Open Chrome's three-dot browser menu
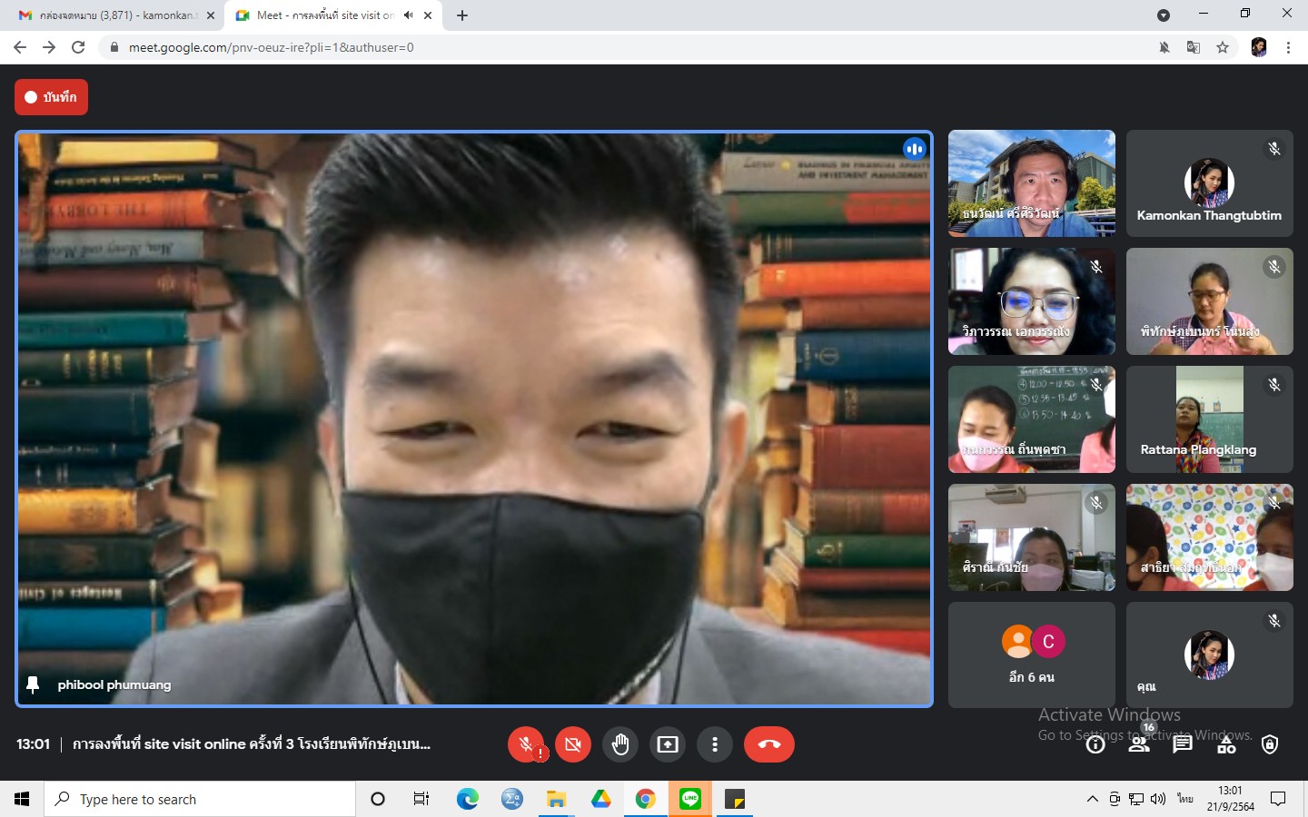 click(1288, 47)
